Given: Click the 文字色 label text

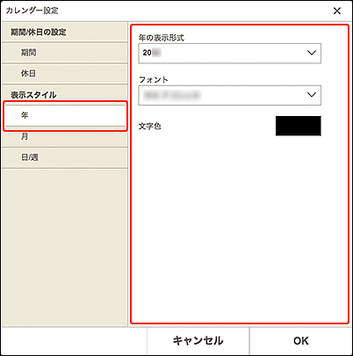Looking at the screenshot, I should point(149,127).
